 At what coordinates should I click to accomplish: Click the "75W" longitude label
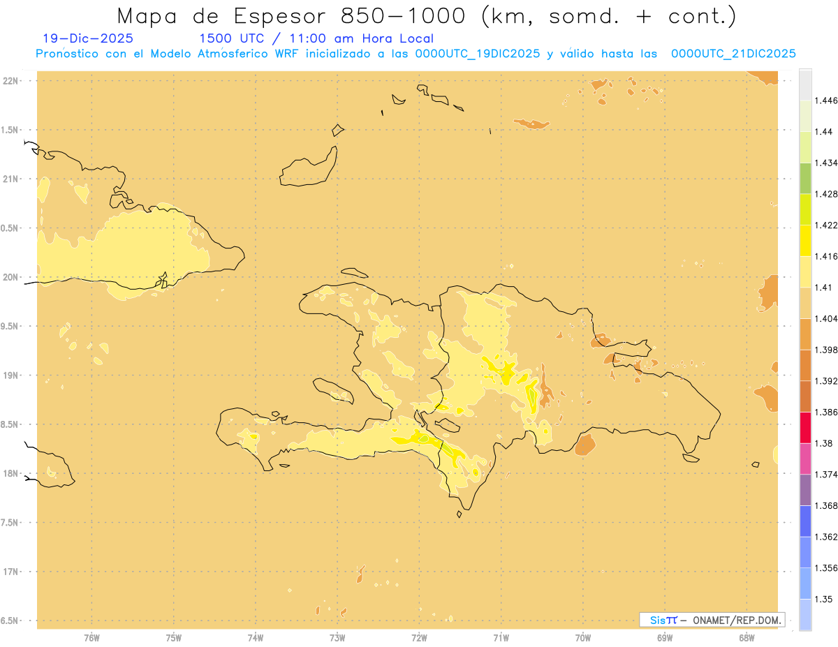click(x=174, y=638)
